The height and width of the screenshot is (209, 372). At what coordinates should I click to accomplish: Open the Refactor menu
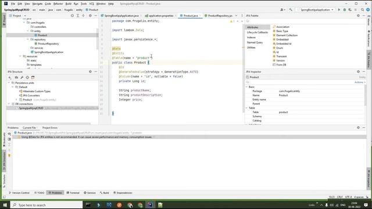pos(58,4)
